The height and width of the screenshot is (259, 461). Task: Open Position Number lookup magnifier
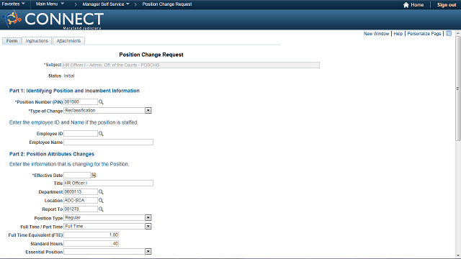(101, 102)
